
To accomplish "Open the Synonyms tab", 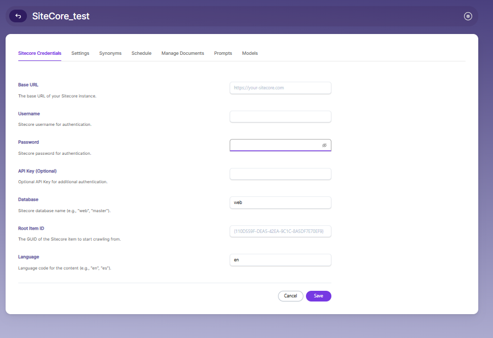I will tap(110, 53).
